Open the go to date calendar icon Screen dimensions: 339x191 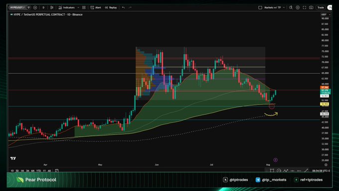(x=57, y=171)
